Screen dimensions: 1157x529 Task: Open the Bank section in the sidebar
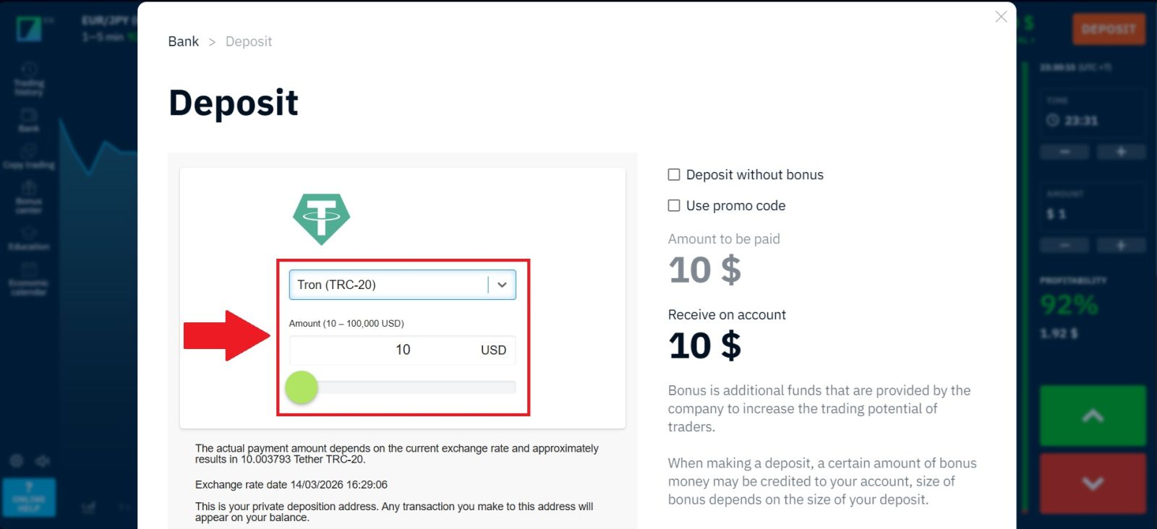(29, 121)
